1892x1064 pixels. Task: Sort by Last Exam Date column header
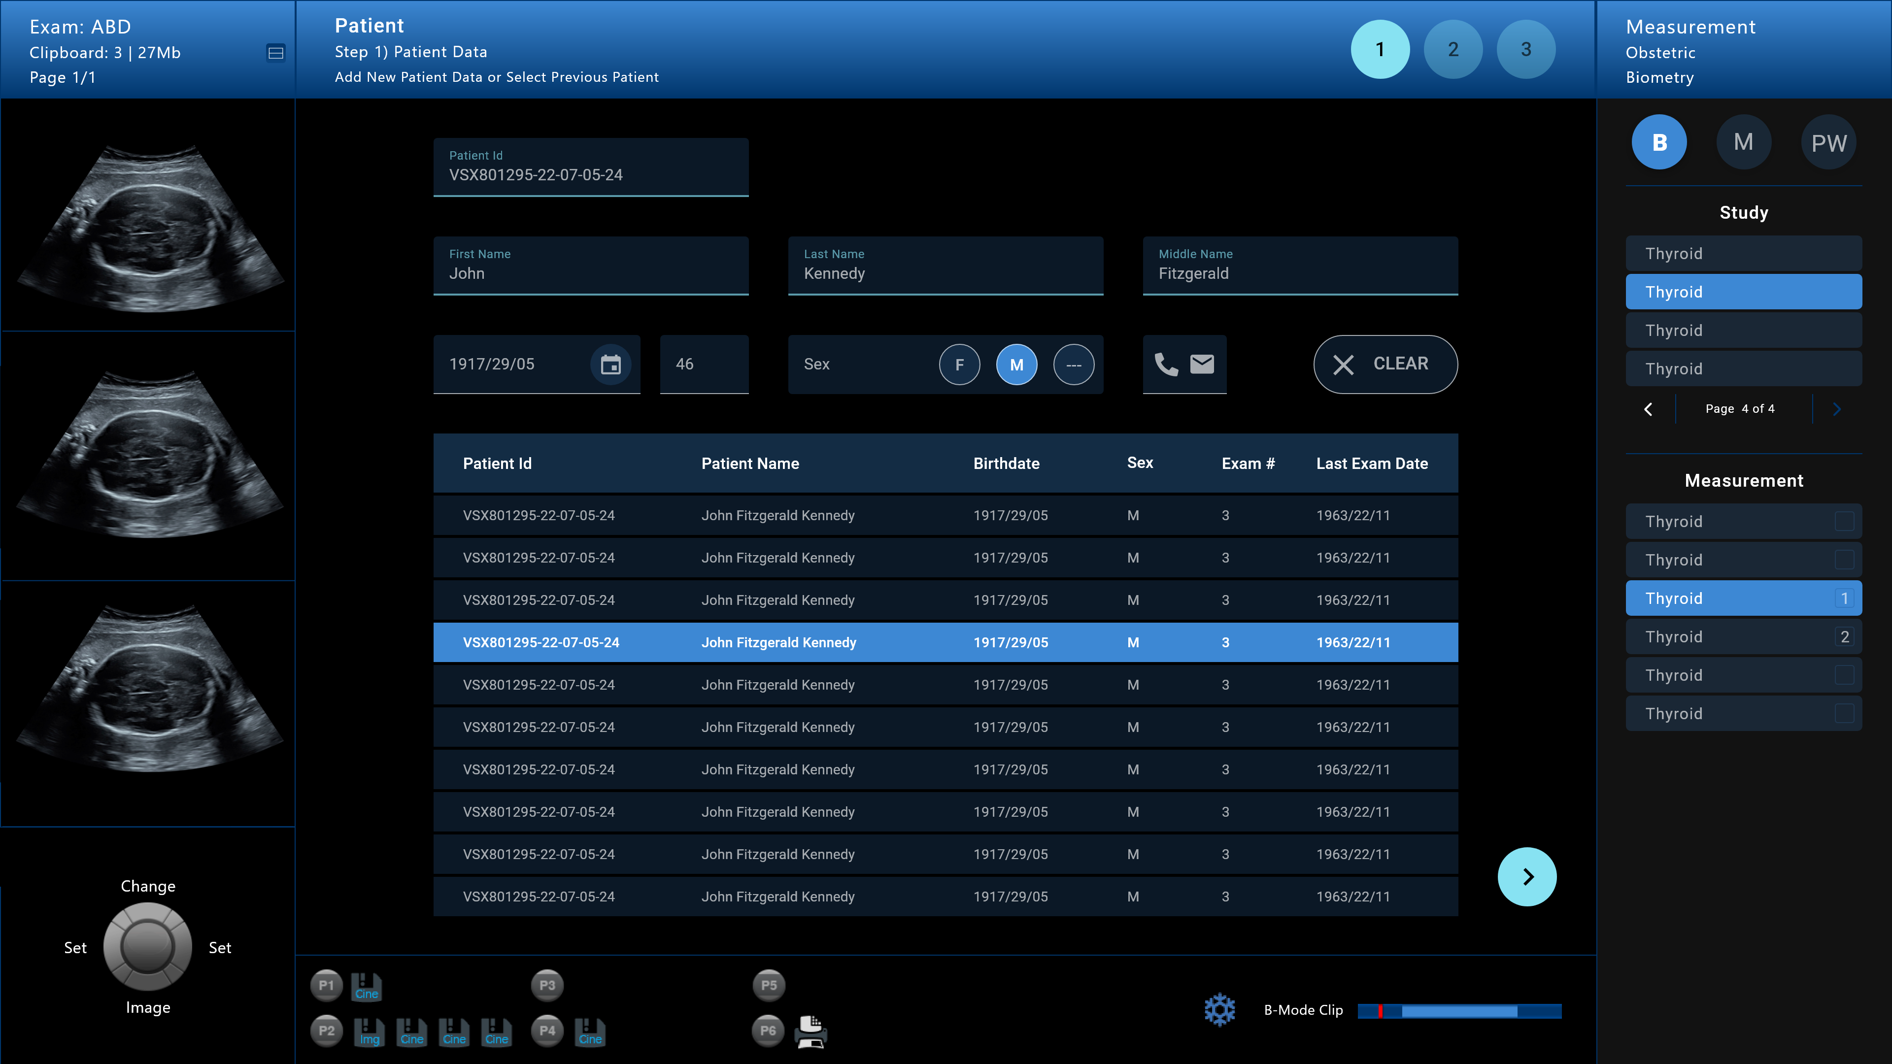click(1372, 464)
